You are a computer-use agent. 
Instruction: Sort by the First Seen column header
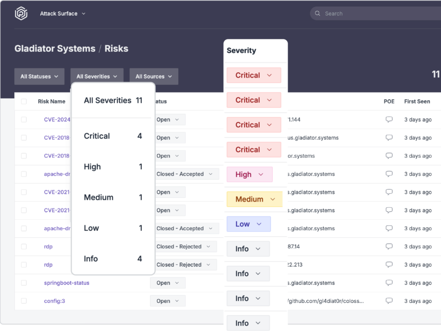(x=417, y=101)
